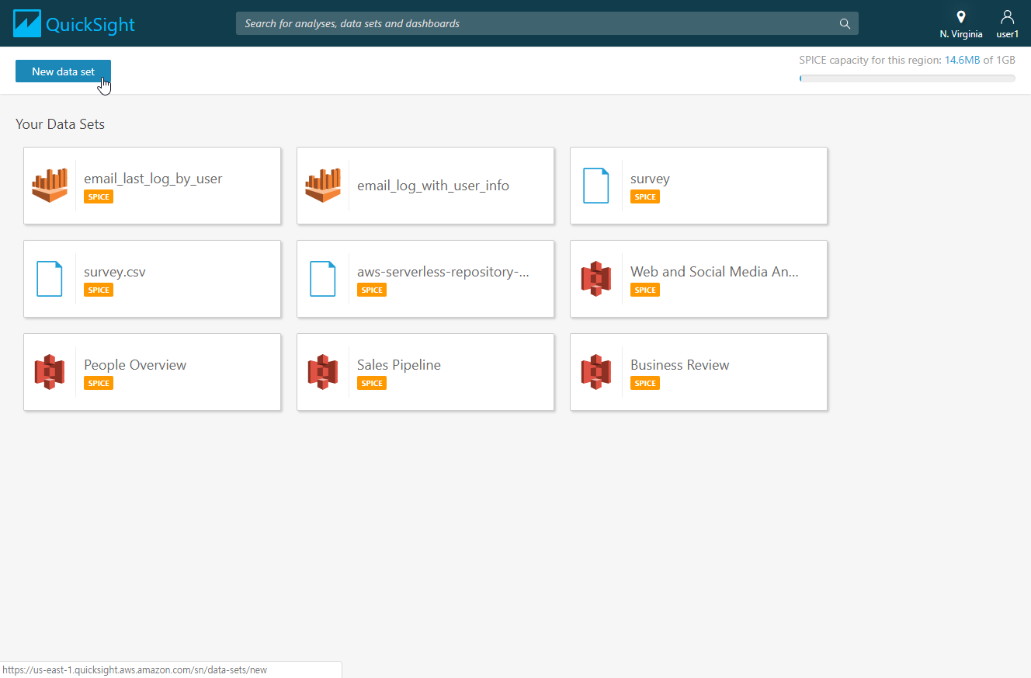Screen dimensions: 1031x678
Task: Click the Athena icon of email_log_with_user_info
Action: point(323,186)
